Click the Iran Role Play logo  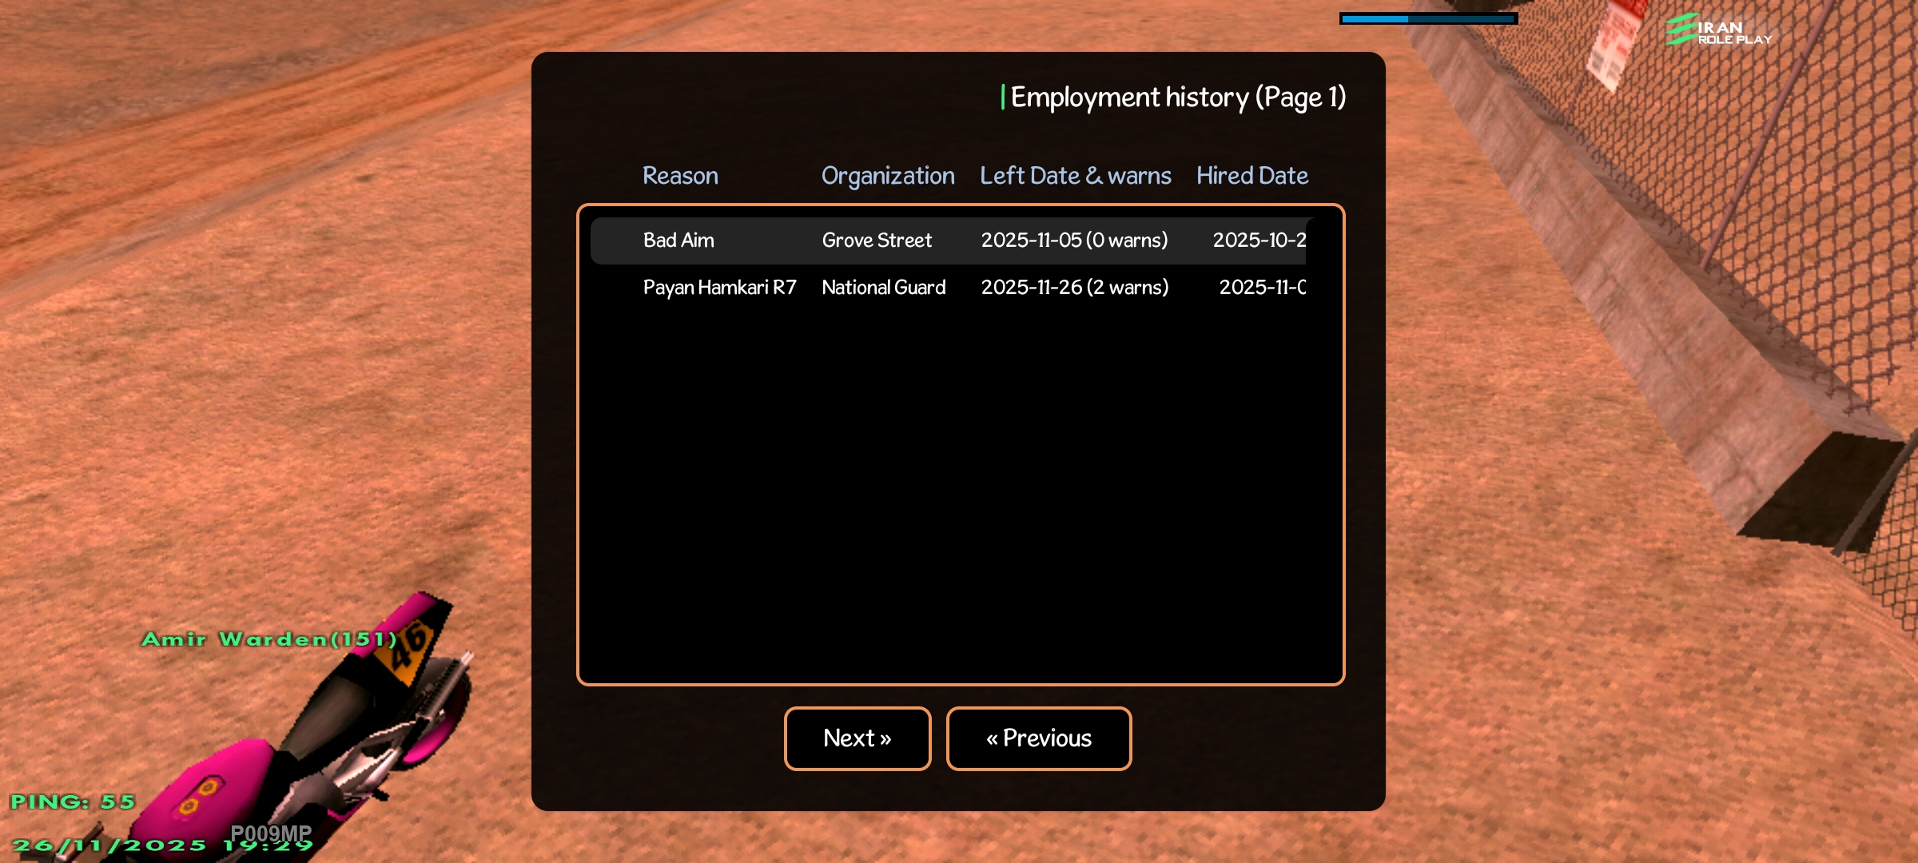tap(1718, 32)
